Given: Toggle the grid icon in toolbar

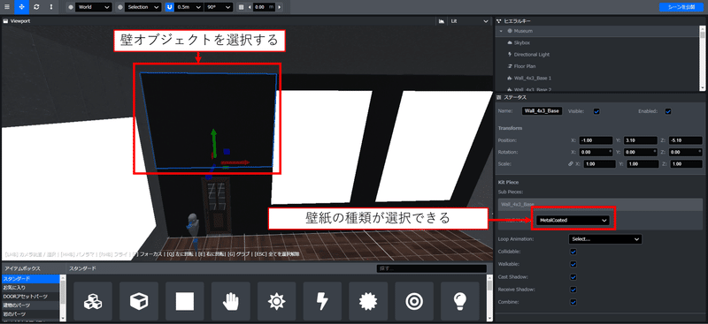Looking at the screenshot, I should point(241,7).
